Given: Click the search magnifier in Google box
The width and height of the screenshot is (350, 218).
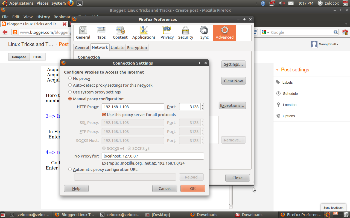Looking at the screenshot, I should pos(336,32).
